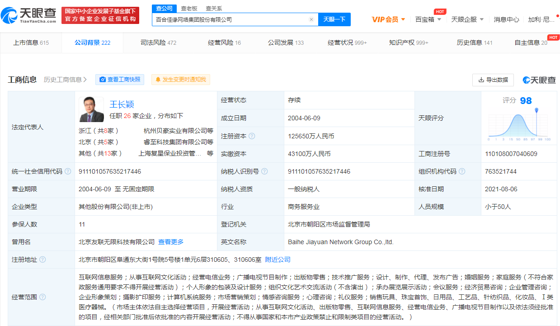Clear the search box with the X icon
560x326 pixels.
click(311, 19)
